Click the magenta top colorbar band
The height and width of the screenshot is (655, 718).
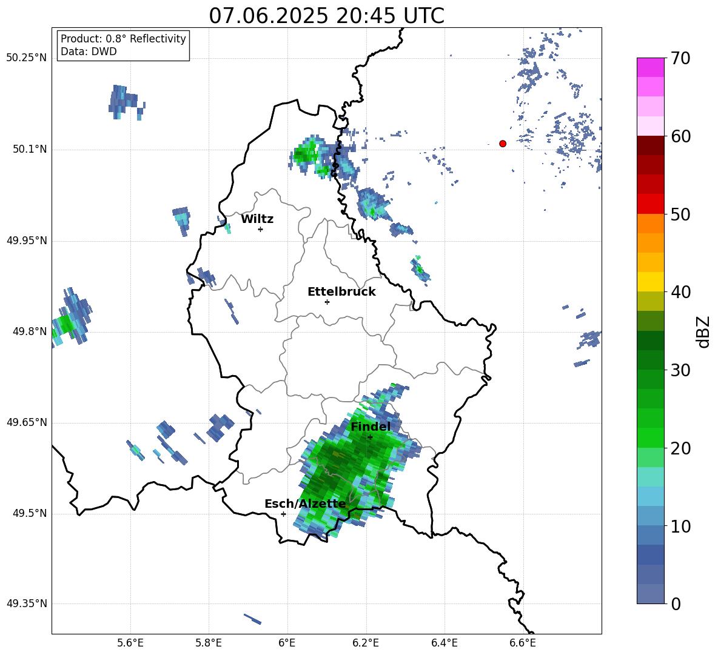[650, 67]
